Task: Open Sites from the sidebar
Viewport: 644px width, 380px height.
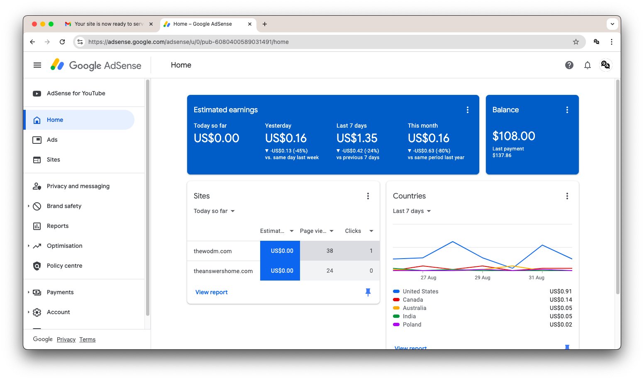Action: pyautogui.click(x=80, y=160)
